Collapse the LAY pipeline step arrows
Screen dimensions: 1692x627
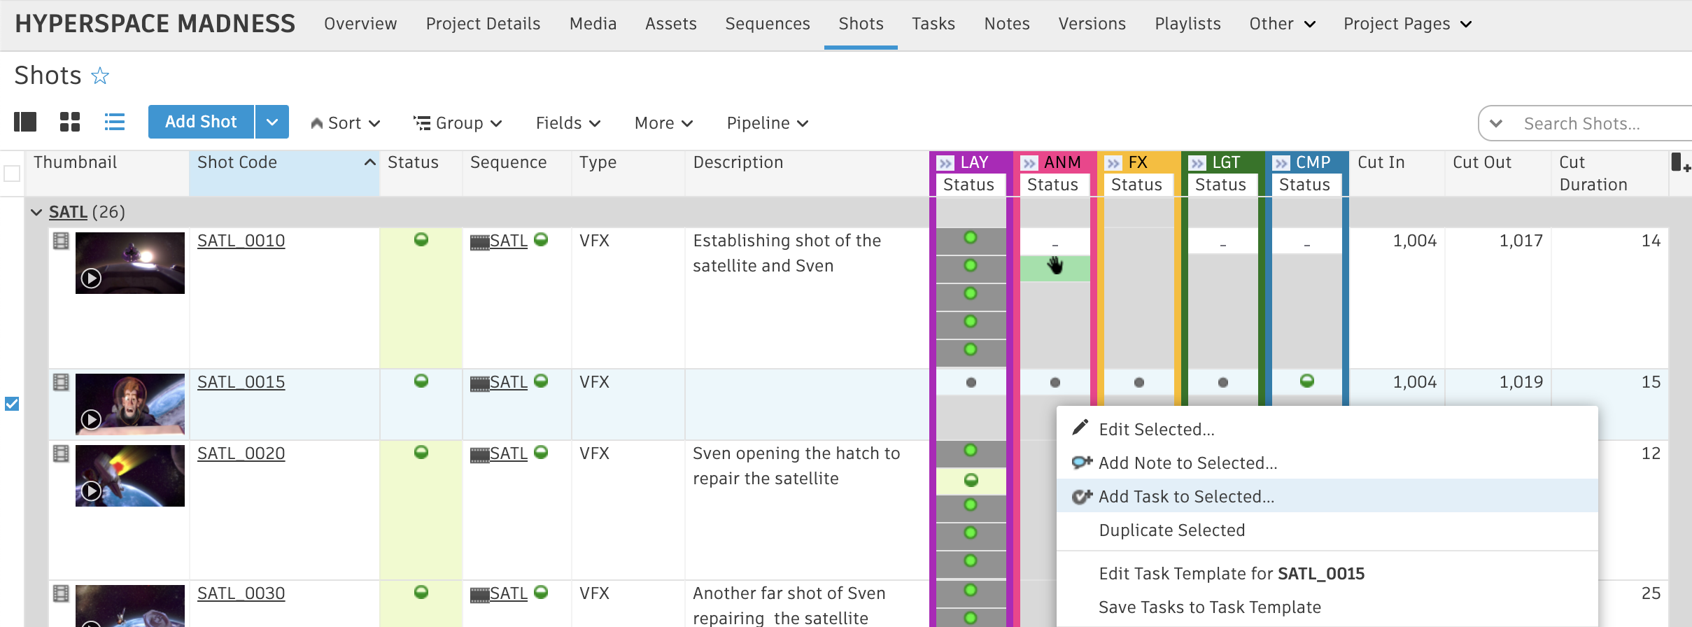pyautogui.click(x=945, y=163)
